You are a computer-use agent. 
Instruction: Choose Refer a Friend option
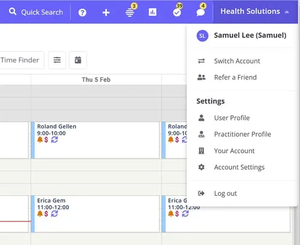235,77
